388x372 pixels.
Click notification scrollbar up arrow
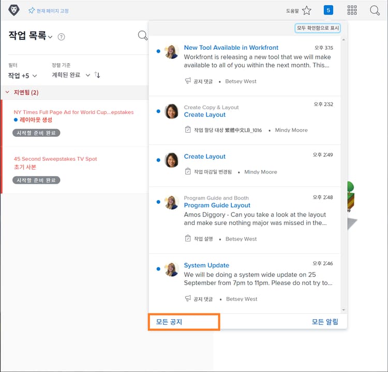tap(344, 40)
